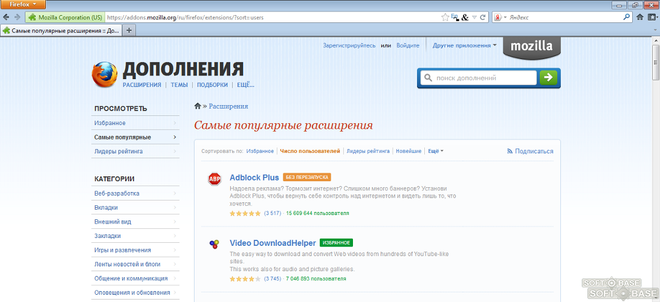Sort by Новейшие

click(409, 151)
